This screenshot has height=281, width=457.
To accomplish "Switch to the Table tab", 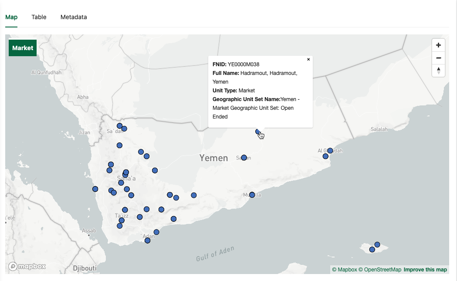I will point(39,17).
